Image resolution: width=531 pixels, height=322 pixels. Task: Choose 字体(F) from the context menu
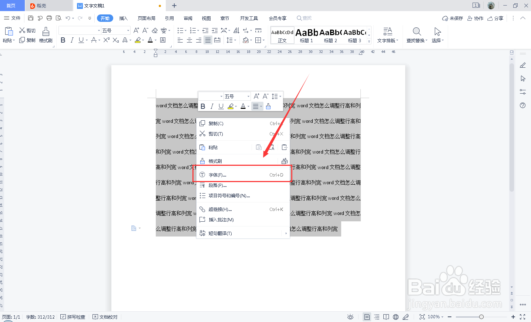[218, 175]
